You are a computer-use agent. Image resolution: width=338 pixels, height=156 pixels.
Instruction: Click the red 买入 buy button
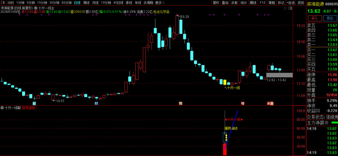click(x=315, y=18)
